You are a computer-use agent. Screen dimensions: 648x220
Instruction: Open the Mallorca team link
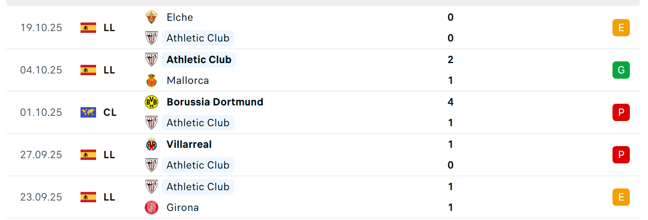(188, 80)
